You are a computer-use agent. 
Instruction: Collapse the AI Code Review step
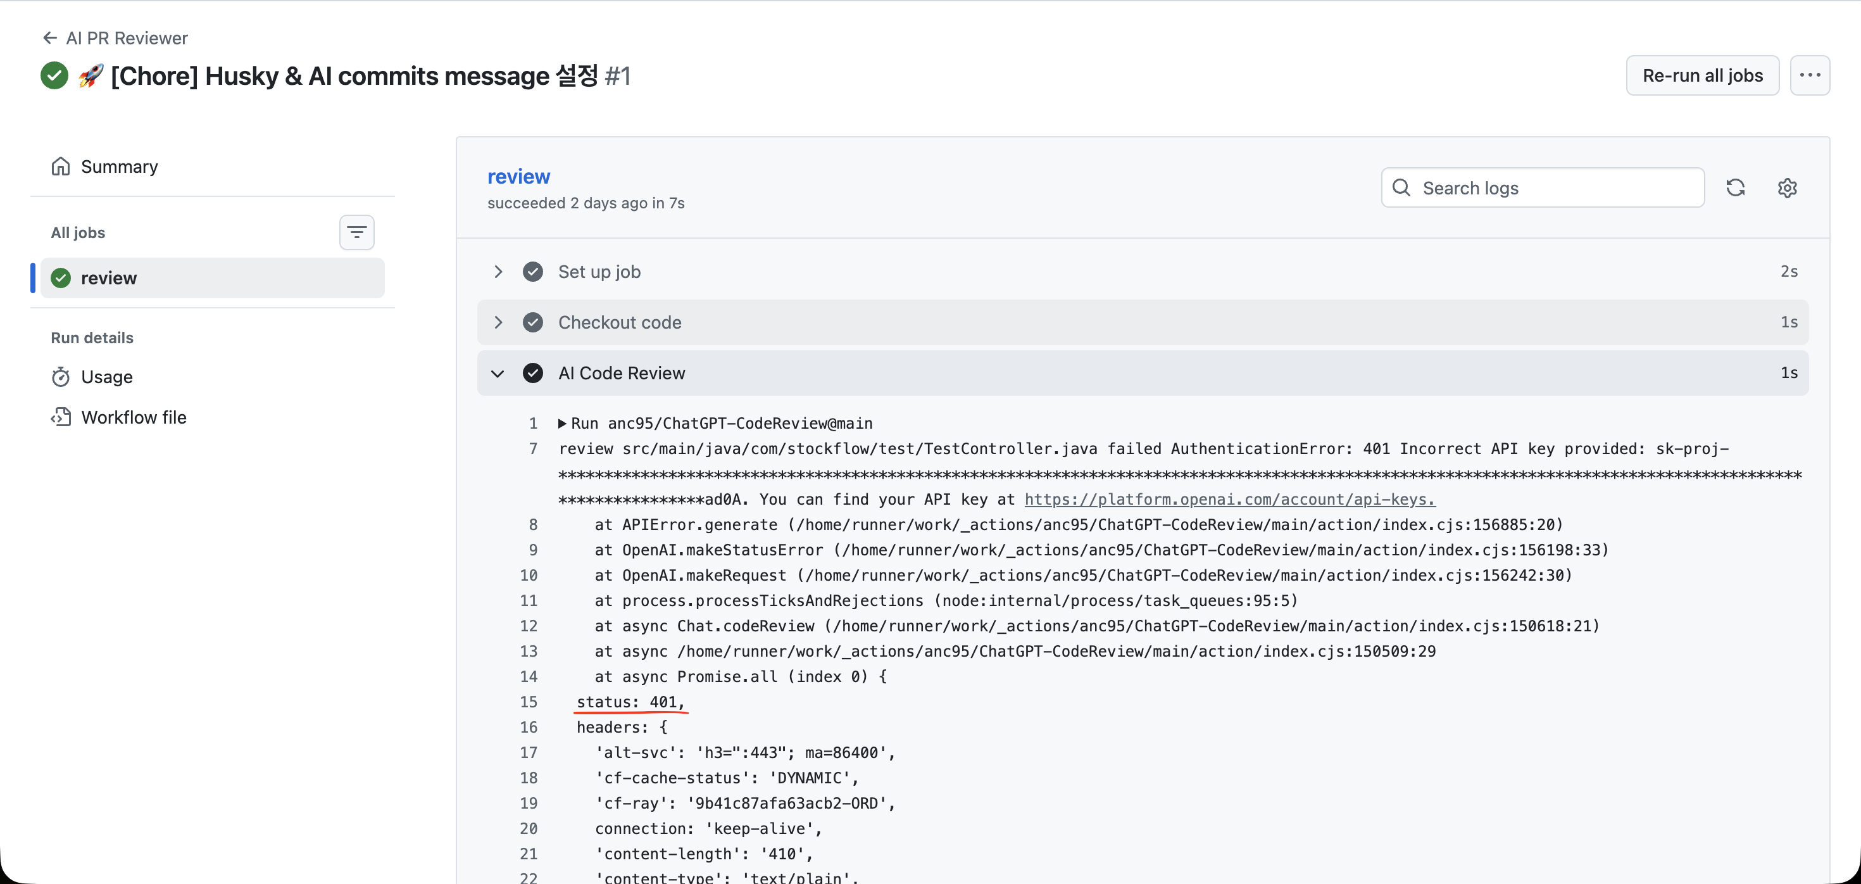pyautogui.click(x=1143, y=372)
